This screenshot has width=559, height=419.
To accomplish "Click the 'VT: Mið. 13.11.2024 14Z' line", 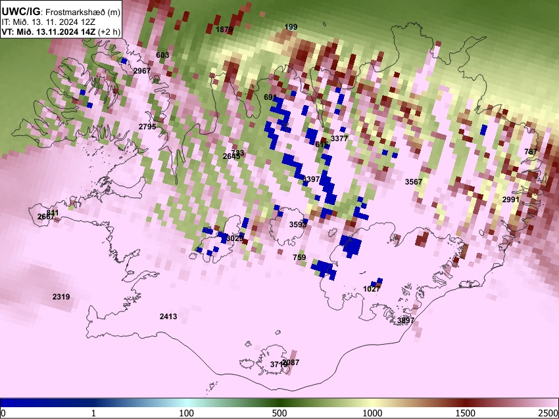I will (x=49, y=32).
